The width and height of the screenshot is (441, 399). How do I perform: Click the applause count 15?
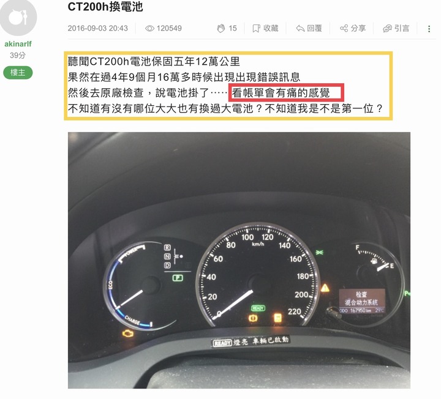click(x=233, y=28)
